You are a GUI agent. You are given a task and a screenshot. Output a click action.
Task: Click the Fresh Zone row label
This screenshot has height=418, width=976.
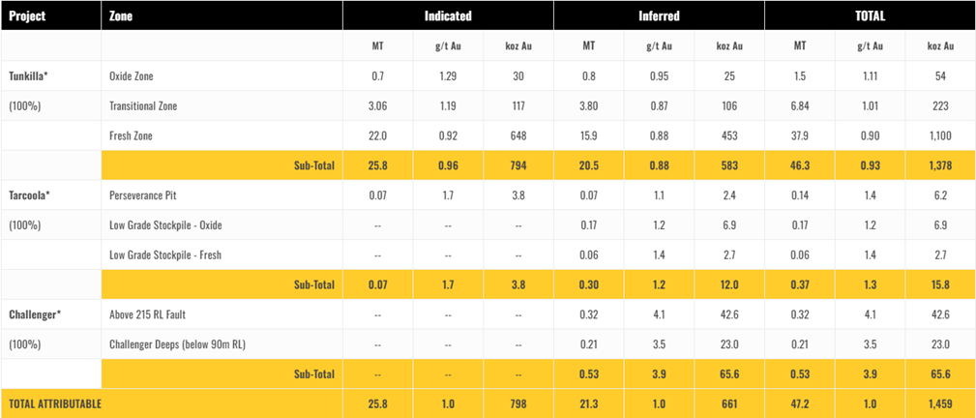click(x=131, y=135)
